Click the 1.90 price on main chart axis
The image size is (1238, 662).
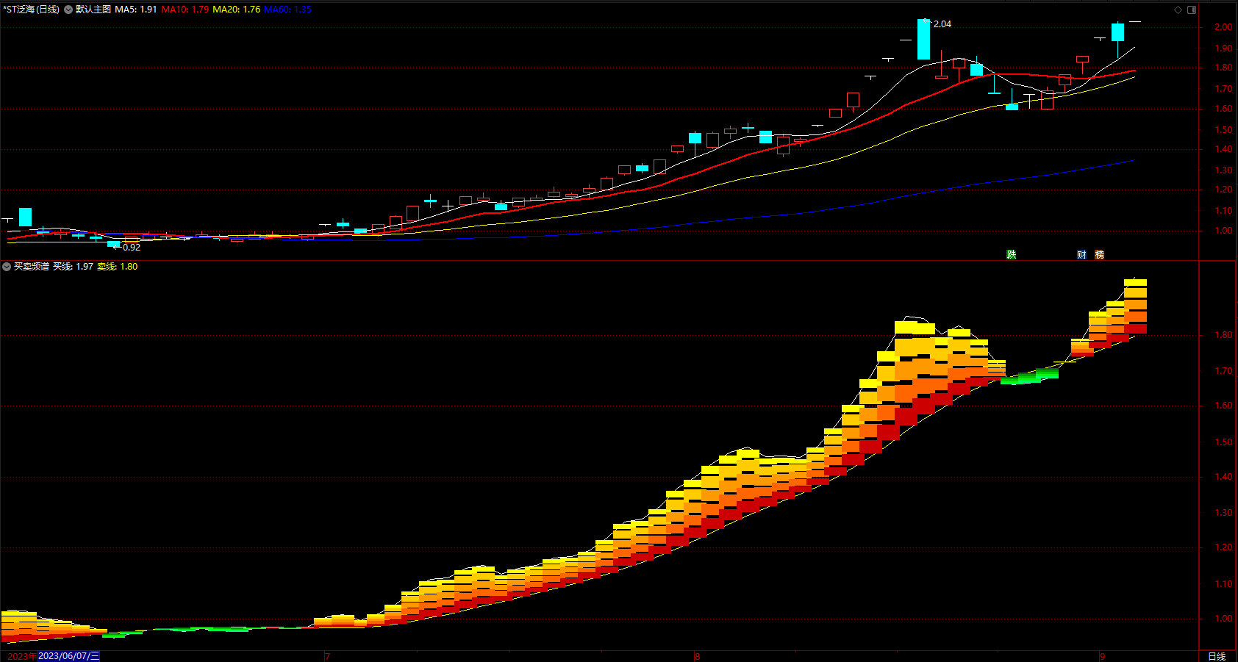[x=1224, y=48]
